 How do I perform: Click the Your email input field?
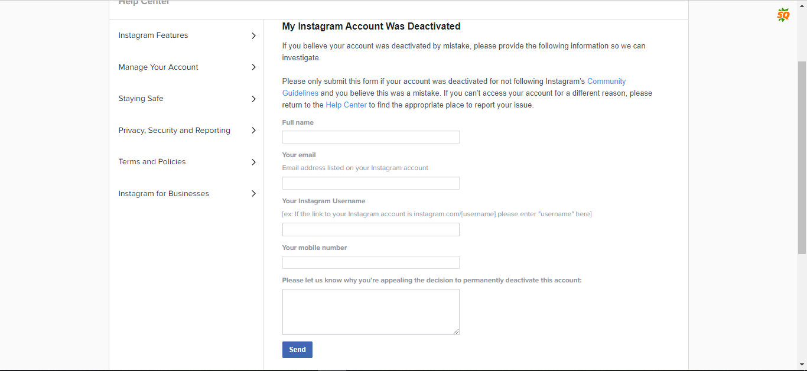pos(371,183)
